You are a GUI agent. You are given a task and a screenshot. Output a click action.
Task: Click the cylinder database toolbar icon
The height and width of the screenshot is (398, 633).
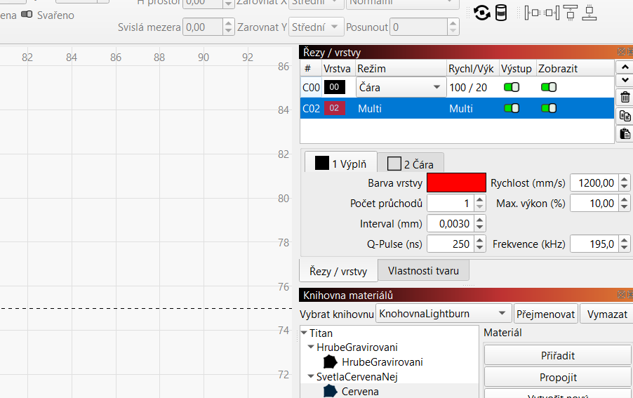point(501,13)
